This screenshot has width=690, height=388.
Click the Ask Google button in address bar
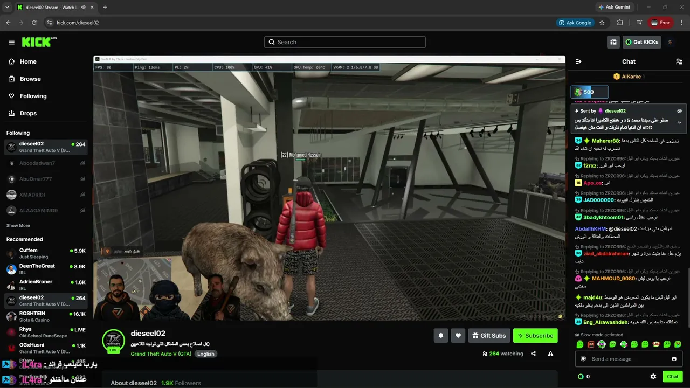point(575,23)
